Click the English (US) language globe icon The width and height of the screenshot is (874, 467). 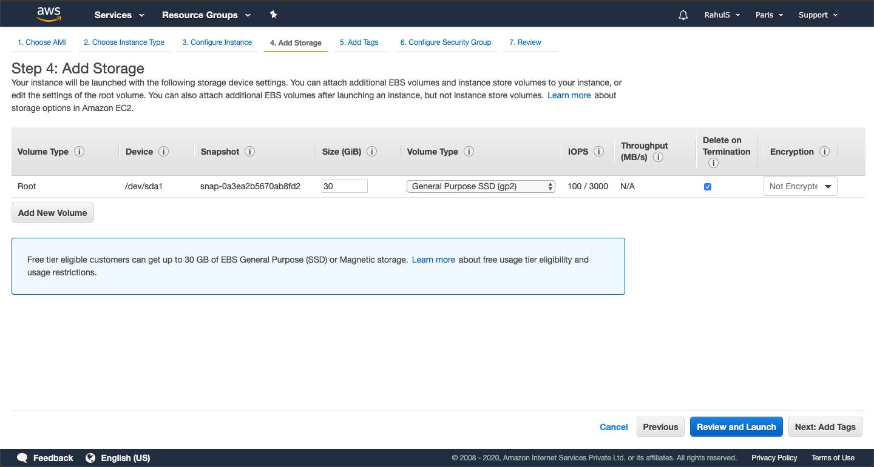pyautogui.click(x=91, y=457)
